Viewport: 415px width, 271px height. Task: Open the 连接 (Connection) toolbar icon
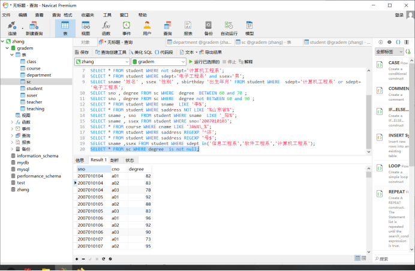[12, 29]
